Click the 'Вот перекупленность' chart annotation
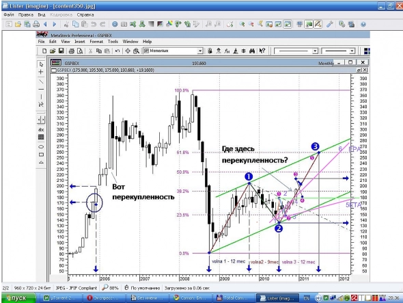The width and height of the screenshot is (403, 303). click(x=143, y=192)
